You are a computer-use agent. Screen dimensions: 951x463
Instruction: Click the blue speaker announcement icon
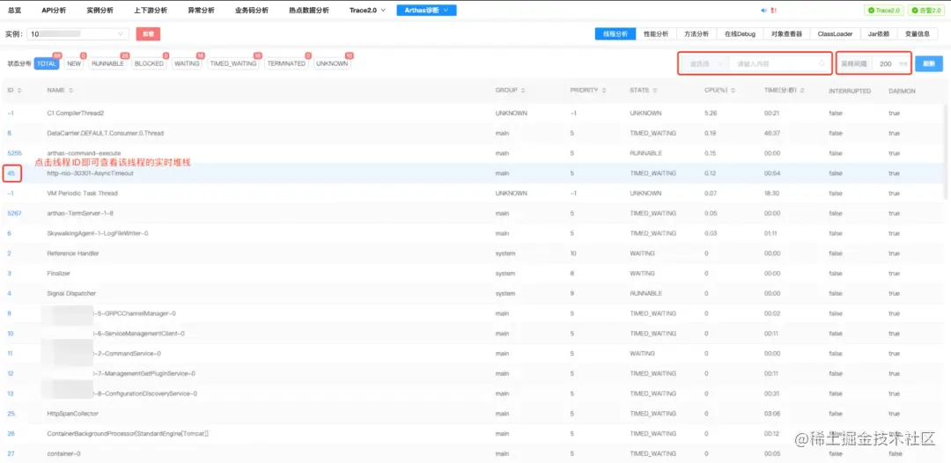764,11
